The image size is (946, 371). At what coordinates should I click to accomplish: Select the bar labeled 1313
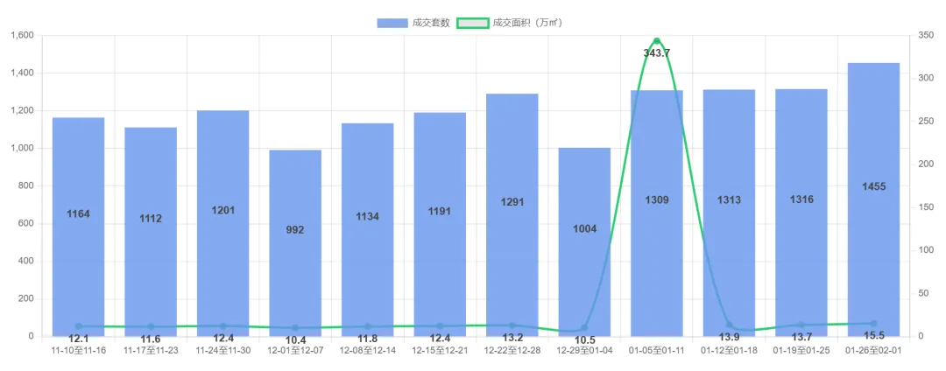[730, 213]
